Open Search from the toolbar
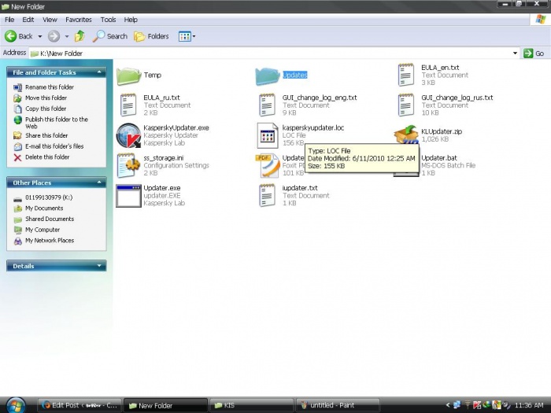The width and height of the screenshot is (551, 413). pos(110,36)
